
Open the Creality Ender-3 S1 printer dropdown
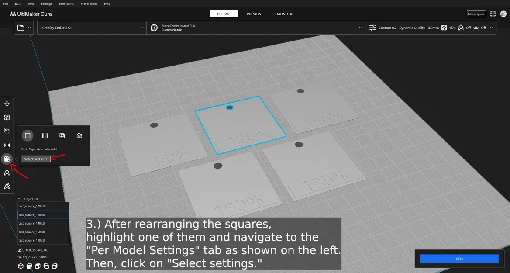click(92, 28)
